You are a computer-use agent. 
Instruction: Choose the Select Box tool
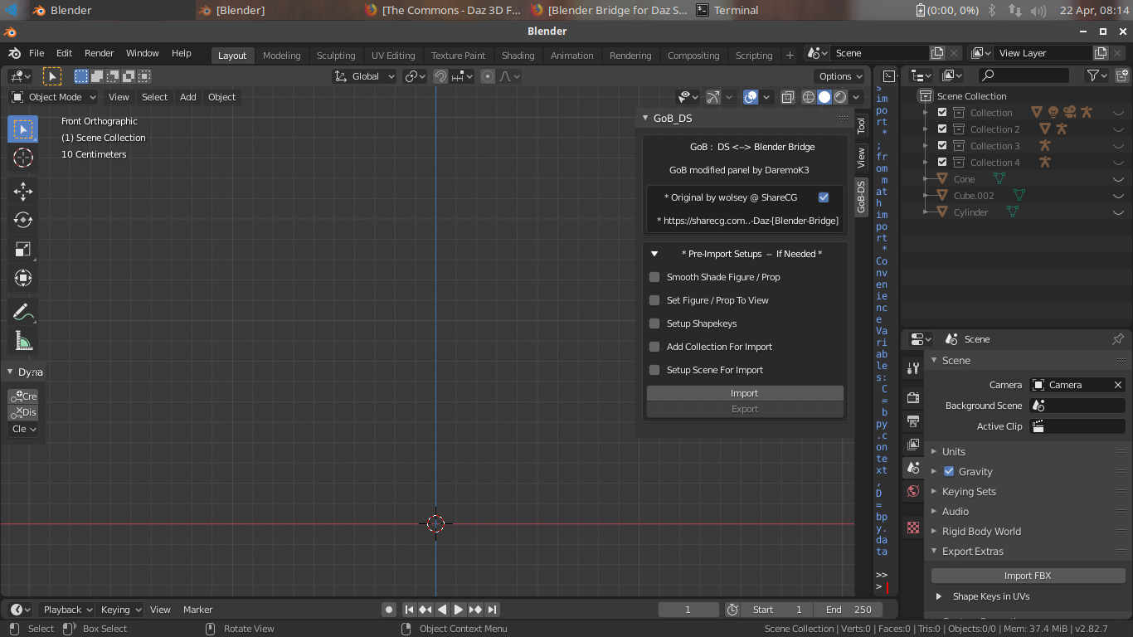(23, 129)
